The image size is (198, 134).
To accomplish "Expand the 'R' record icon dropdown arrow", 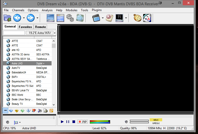I will 126,18.
